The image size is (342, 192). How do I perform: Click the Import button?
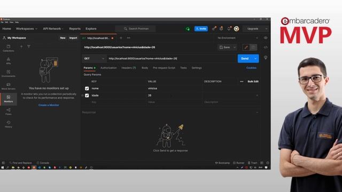point(73,38)
